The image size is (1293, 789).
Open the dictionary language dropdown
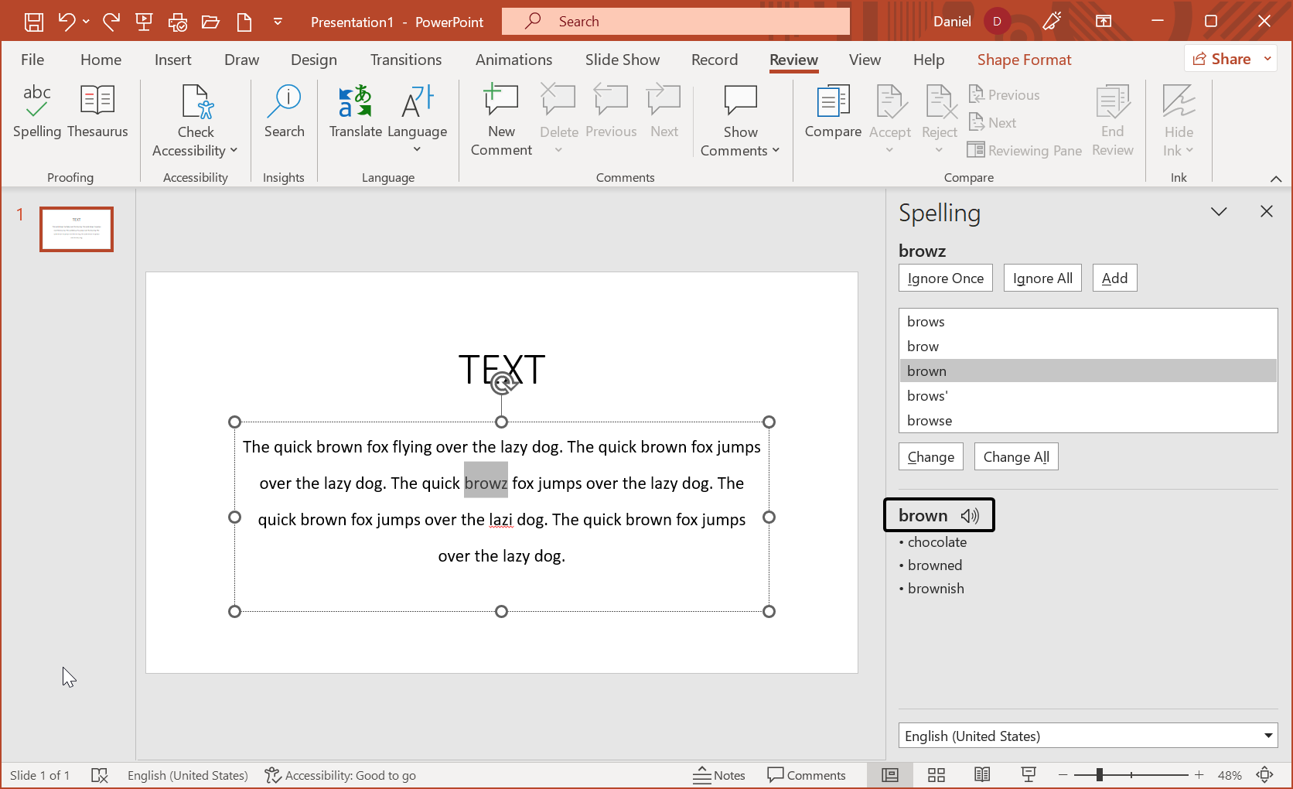1087,735
